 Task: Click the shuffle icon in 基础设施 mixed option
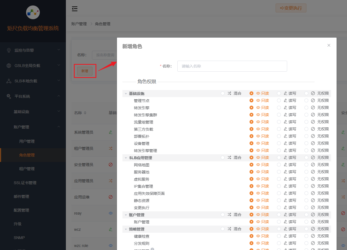pyautogui.click(x=229, y=93)
